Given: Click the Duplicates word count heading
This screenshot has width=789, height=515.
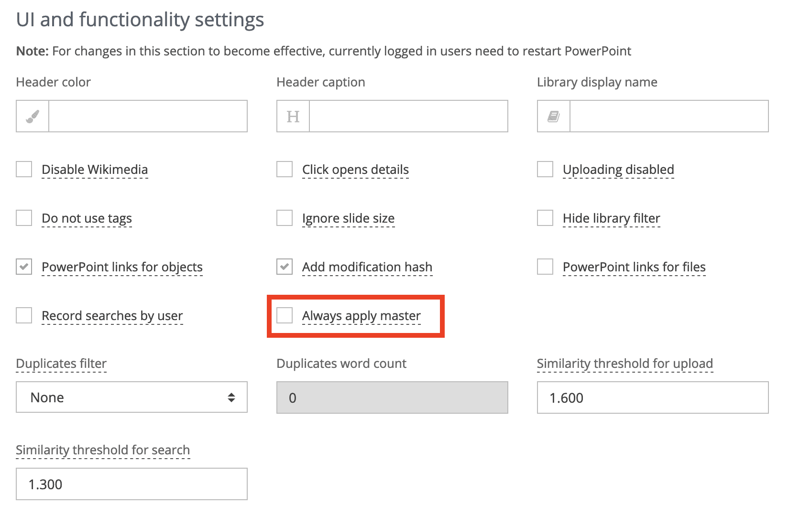Looking at the screenshot, I should click(341, 364).
